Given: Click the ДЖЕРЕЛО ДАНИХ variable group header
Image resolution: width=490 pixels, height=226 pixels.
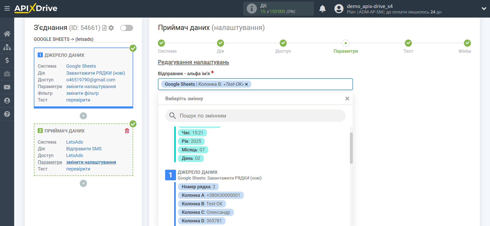Looking at the screenshot, I should point(198,172).
